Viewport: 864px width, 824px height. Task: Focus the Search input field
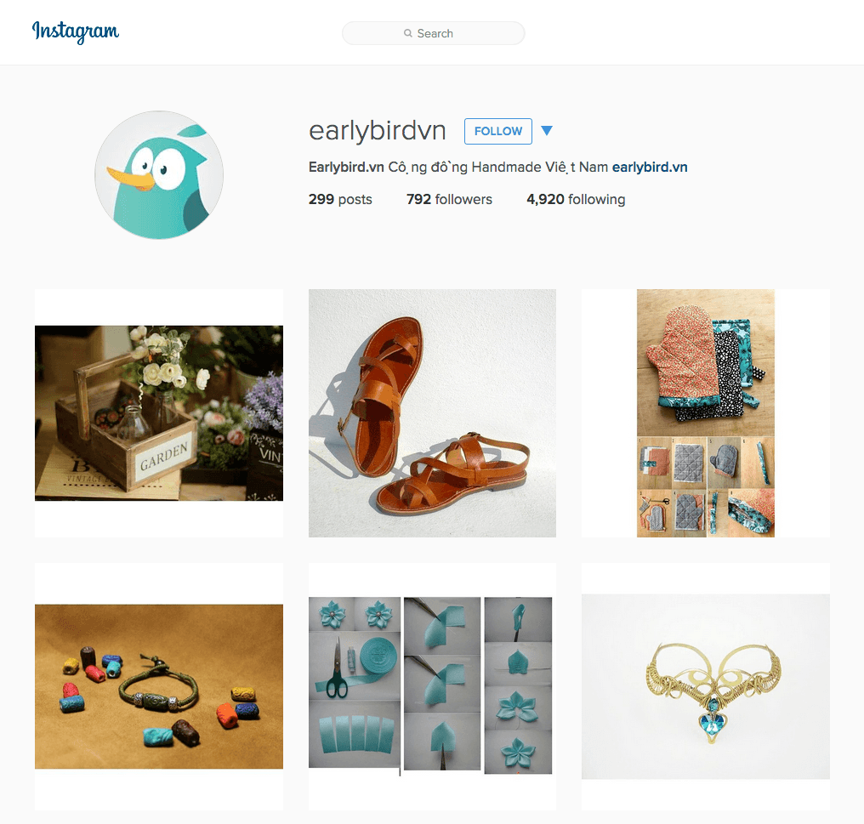click(433, 33)
